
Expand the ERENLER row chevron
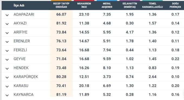7,42
